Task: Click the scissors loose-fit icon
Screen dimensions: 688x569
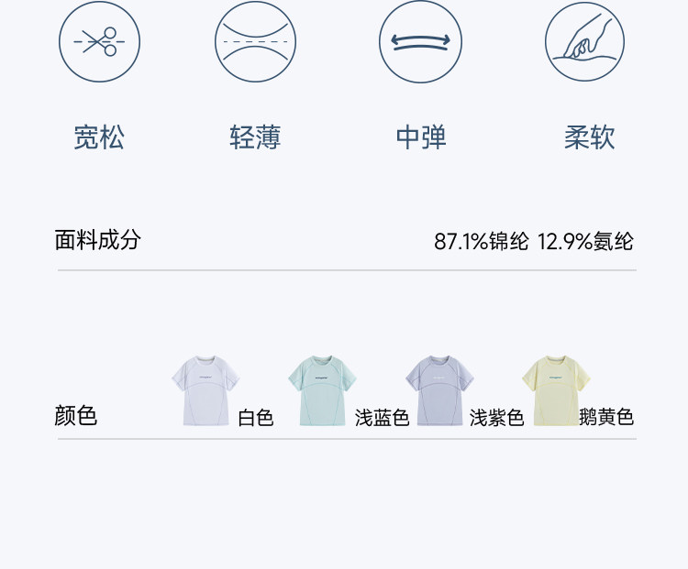Action: (x=99, y=41)
